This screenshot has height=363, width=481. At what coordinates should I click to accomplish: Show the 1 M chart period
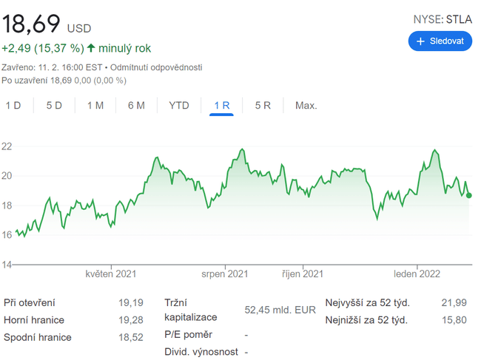pos(95,105)
